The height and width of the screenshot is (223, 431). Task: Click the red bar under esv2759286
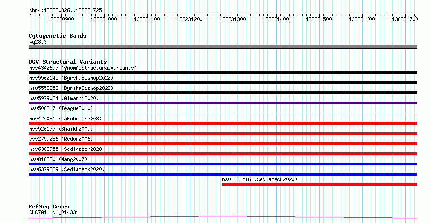tap(223, 144)
